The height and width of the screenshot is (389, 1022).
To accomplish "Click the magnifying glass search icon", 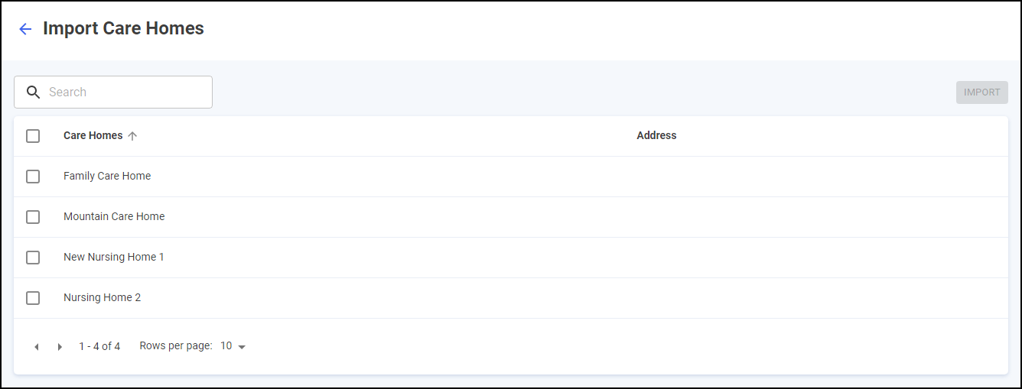I will click(33, 92).
